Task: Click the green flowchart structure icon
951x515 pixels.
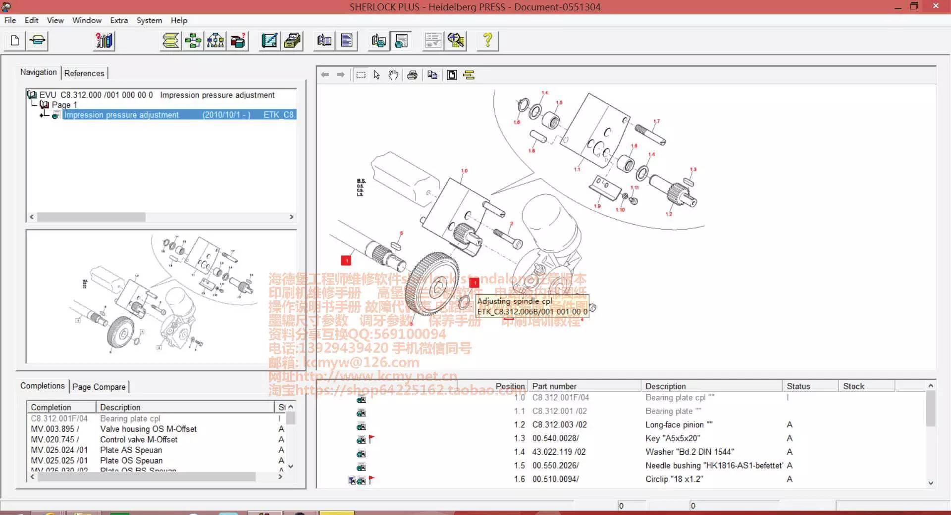Action: coord(193,41)
